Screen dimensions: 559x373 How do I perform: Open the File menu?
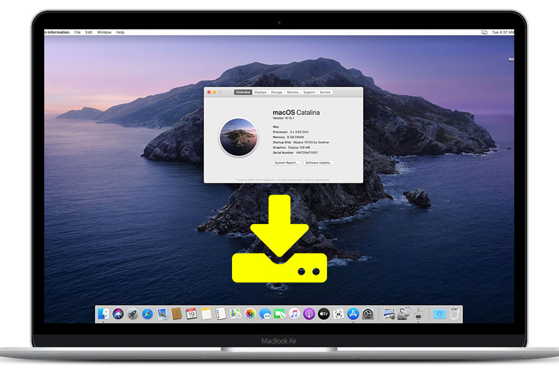click(x=78, y=32)
